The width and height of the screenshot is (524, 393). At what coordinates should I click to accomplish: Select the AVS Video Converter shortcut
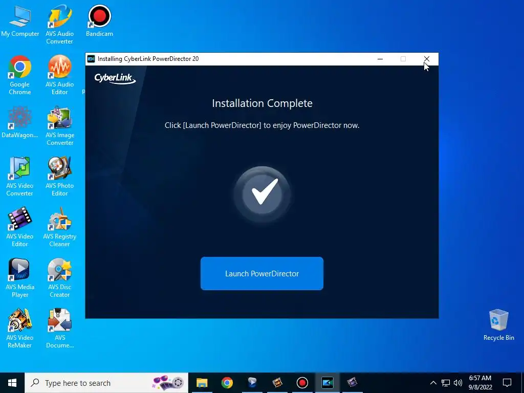[20, 177]
